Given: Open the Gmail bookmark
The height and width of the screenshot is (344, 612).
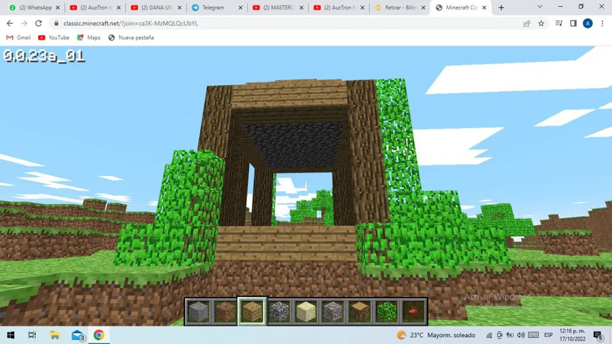Looking at the screenshot, I should click(x=18, y=37).
